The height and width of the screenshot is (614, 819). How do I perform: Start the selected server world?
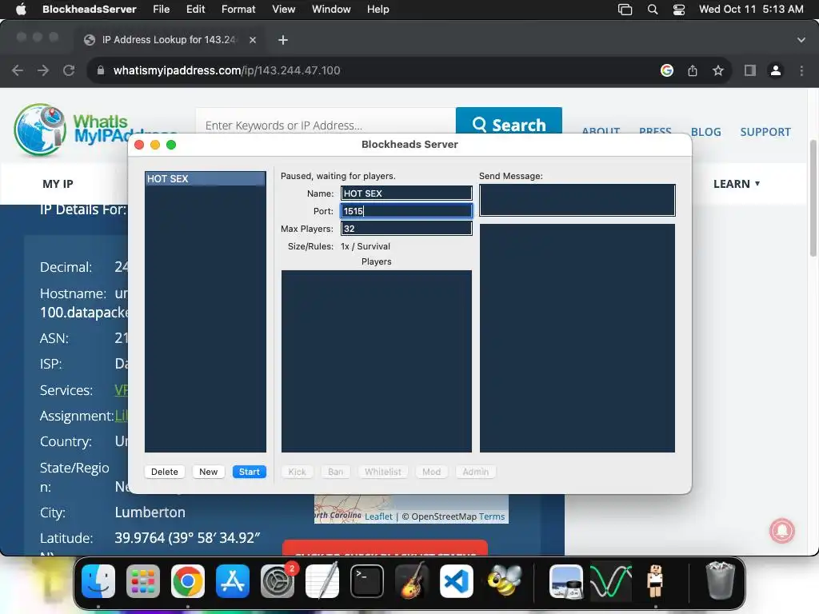pos(250,472)
